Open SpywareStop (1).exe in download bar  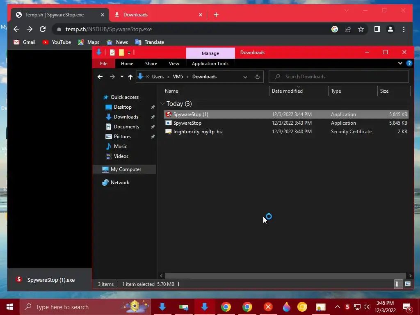[46, 280]
